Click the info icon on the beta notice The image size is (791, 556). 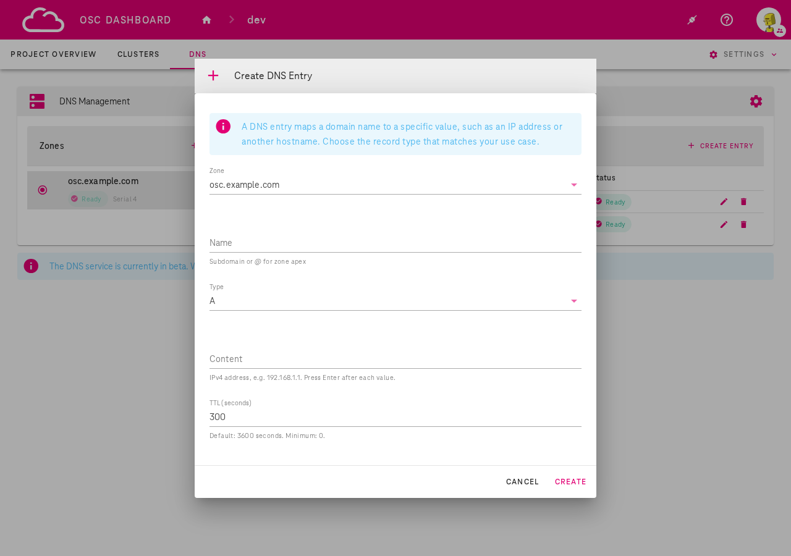(x=32, y=266)
